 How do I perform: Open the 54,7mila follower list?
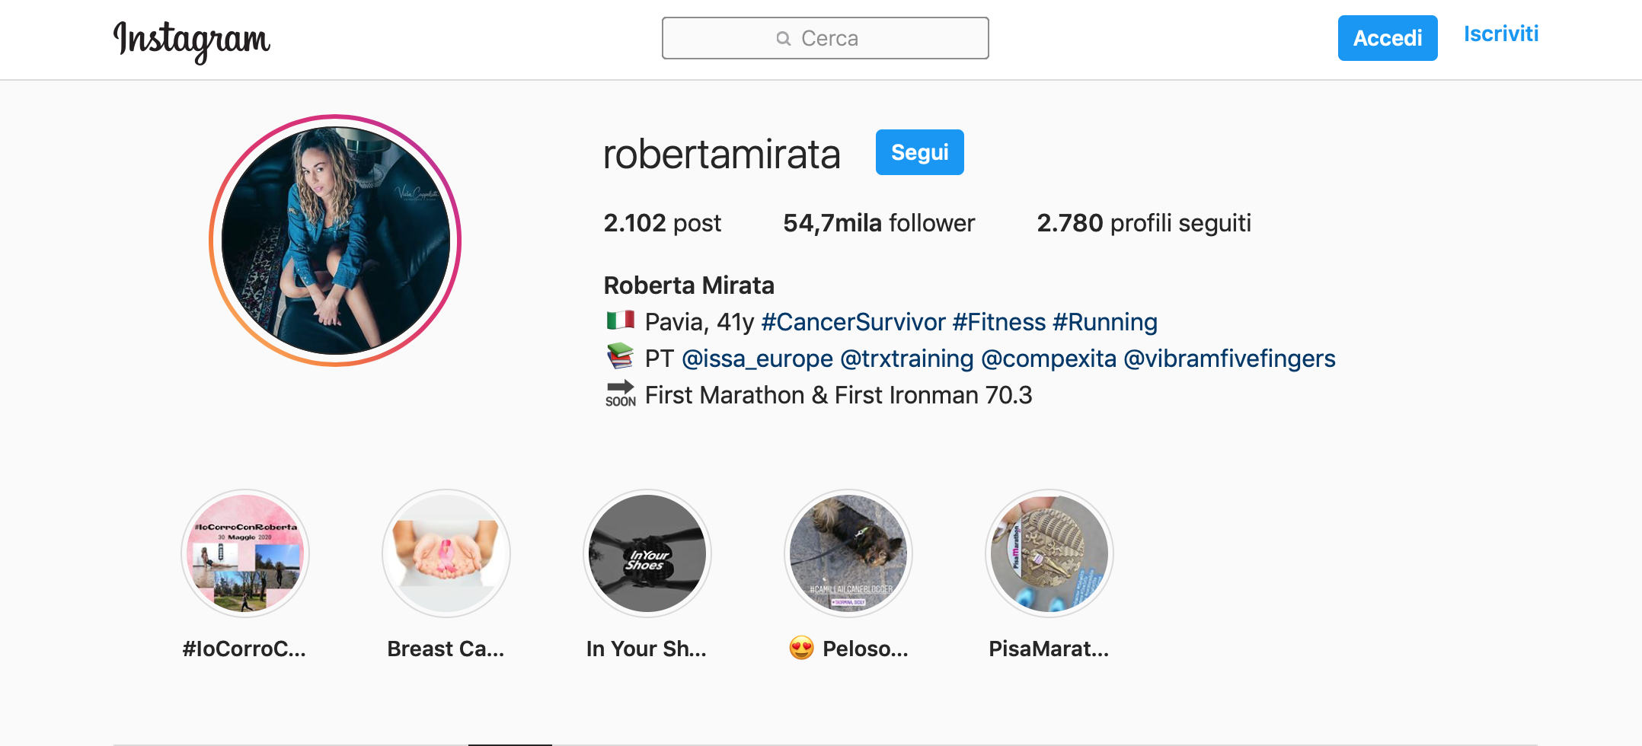pos(879,223)
